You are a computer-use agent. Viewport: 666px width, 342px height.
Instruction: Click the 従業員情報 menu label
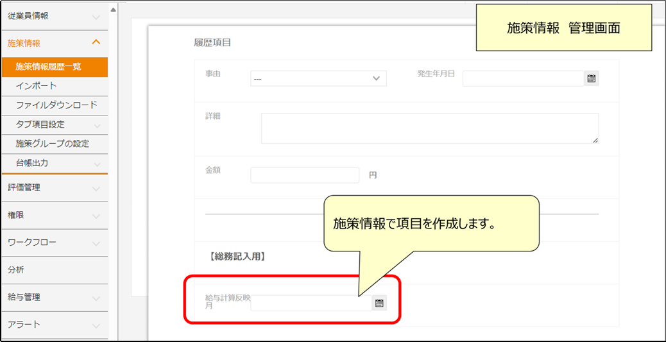pyautogui.click(x=28, y=17)
